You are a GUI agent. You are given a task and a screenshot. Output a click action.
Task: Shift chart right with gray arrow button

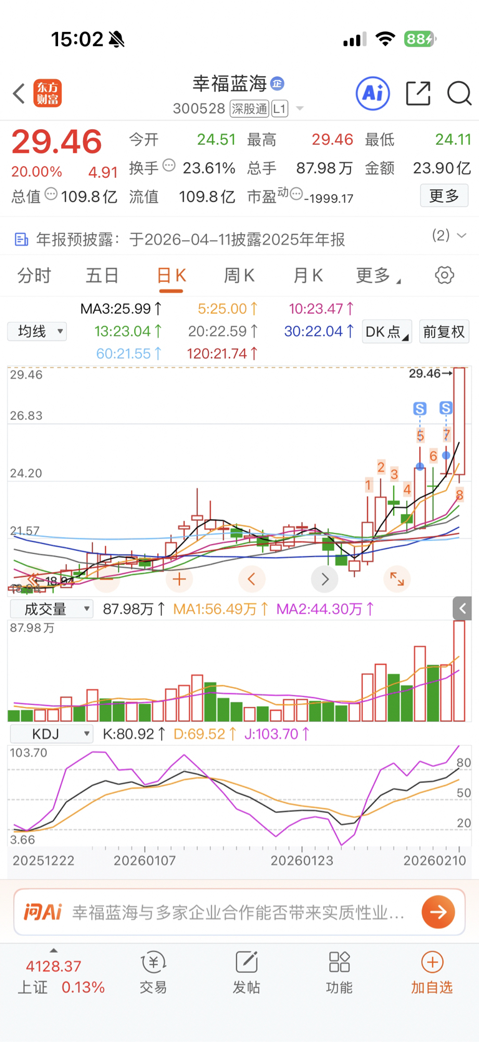(324, 579)
